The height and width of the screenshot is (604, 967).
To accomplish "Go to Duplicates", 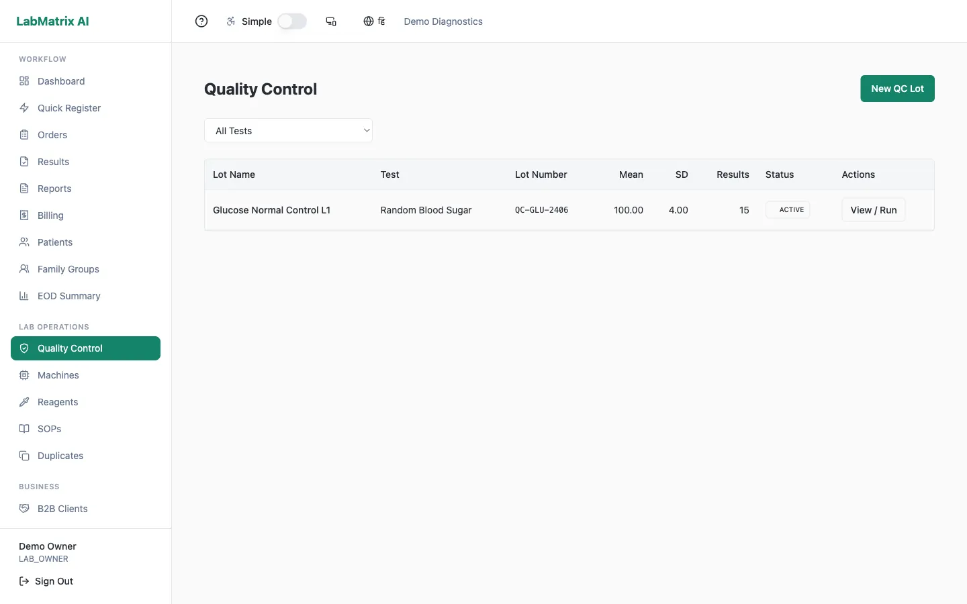I will [85, 456].
